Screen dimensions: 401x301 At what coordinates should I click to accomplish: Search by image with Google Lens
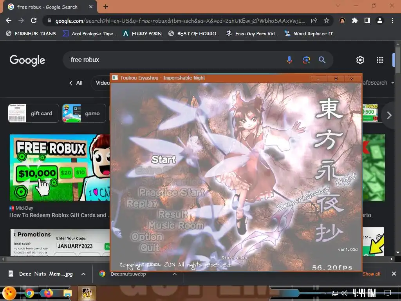[306, 60]
